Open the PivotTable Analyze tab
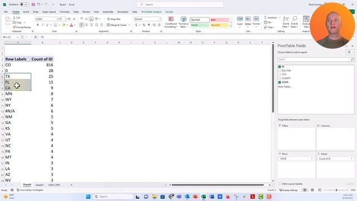Viewport: 357px width, 201px height. click(x=151, y=12)
